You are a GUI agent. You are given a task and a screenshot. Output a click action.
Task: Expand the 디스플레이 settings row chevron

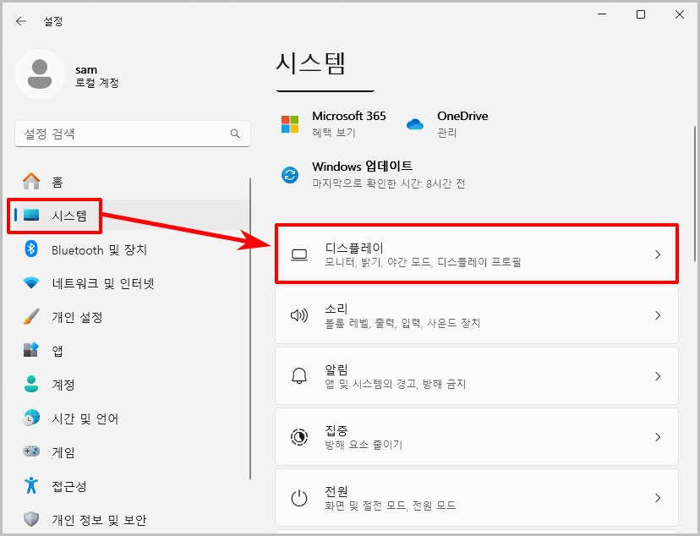[x=658, y=254]
